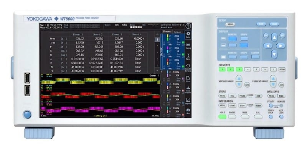Tap the help question-mark icon on screen
This screenshot has height=151, width=307.
click(x=188, y=26)
